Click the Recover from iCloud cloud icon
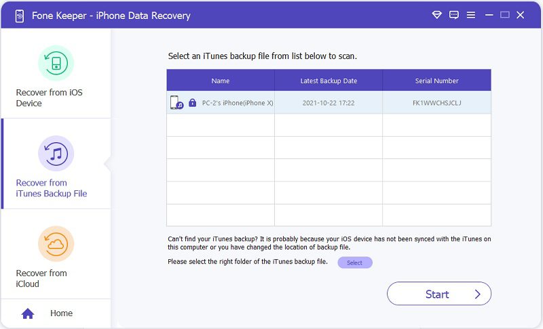The width and height of the screenshot is (543, 329). click(x=56, y=244)
